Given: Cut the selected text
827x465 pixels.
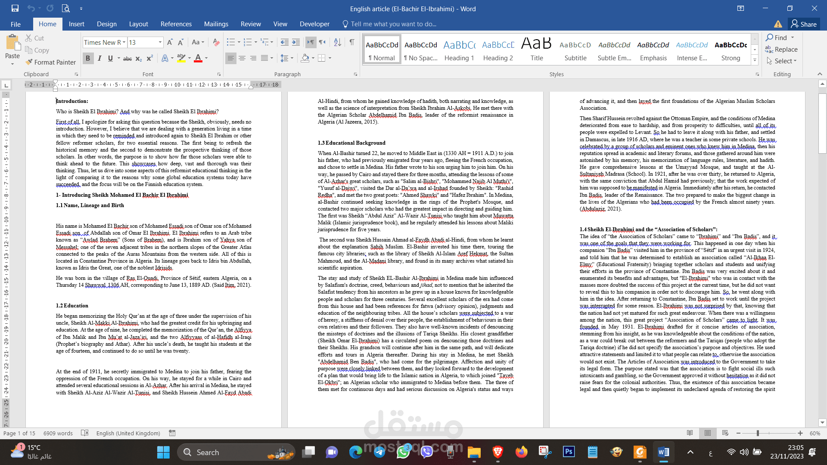Looking at the screenshot, I should click(34, 38).
